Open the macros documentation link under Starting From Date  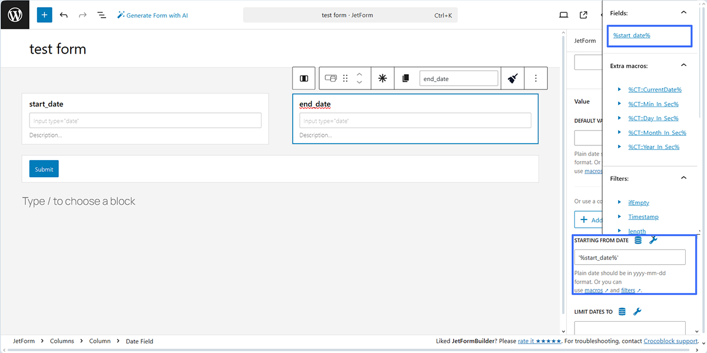click(595, 290)
